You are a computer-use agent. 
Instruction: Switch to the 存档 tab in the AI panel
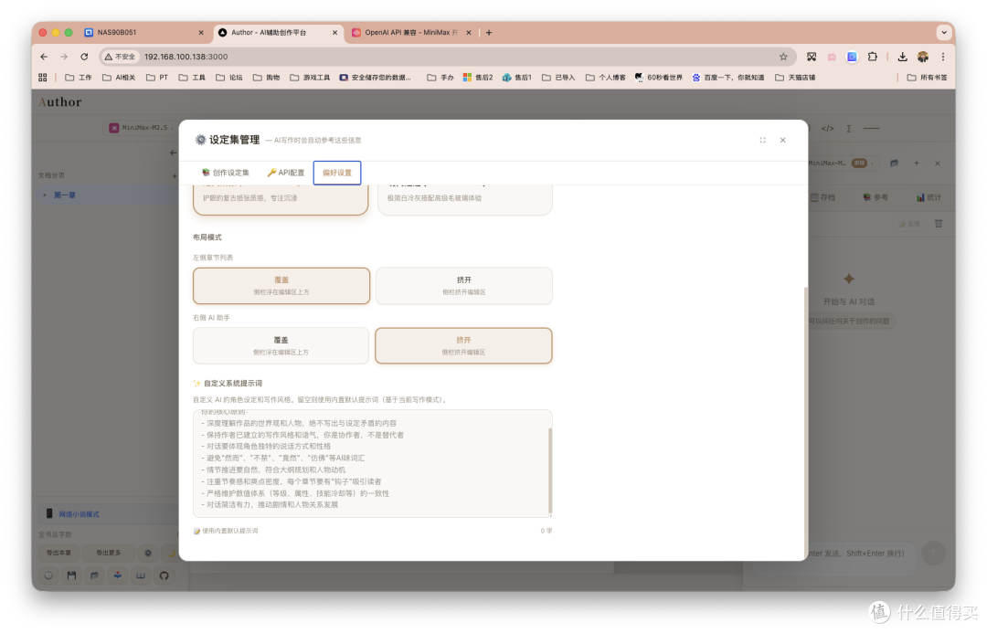(x=823, y=197)
